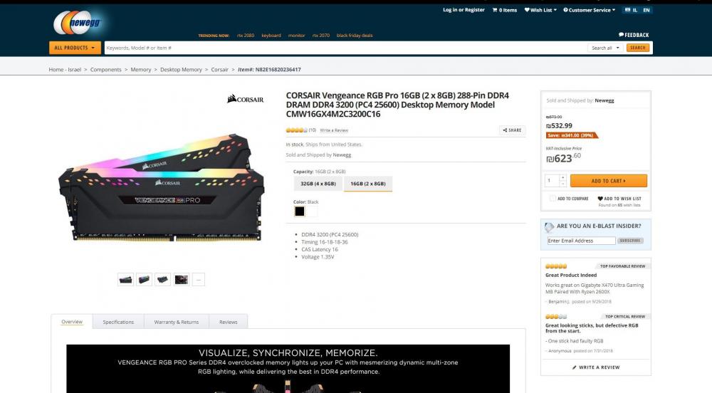The image size is (712, 393).
Task: Go to Memory breadcrumb
Action: [141, 70]
